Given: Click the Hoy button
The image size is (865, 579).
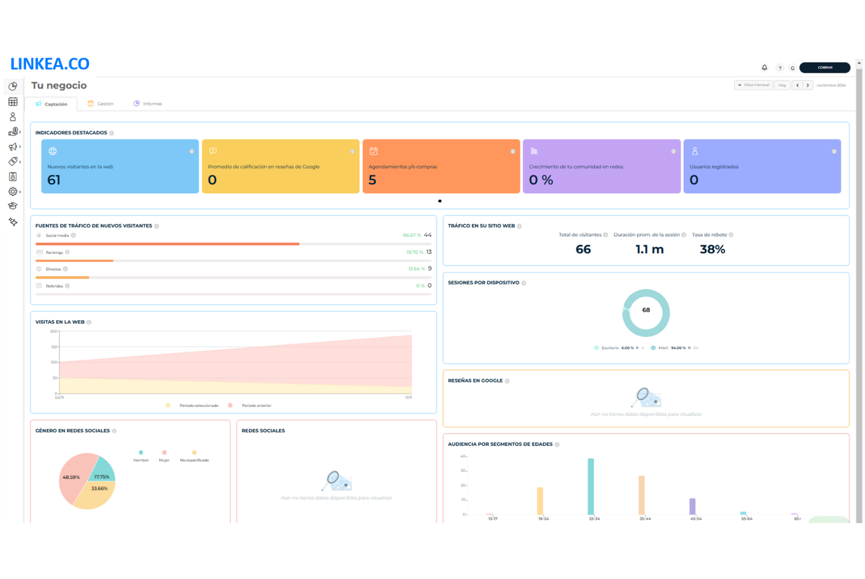Looking at the screenshot, I should click(782, 85).
